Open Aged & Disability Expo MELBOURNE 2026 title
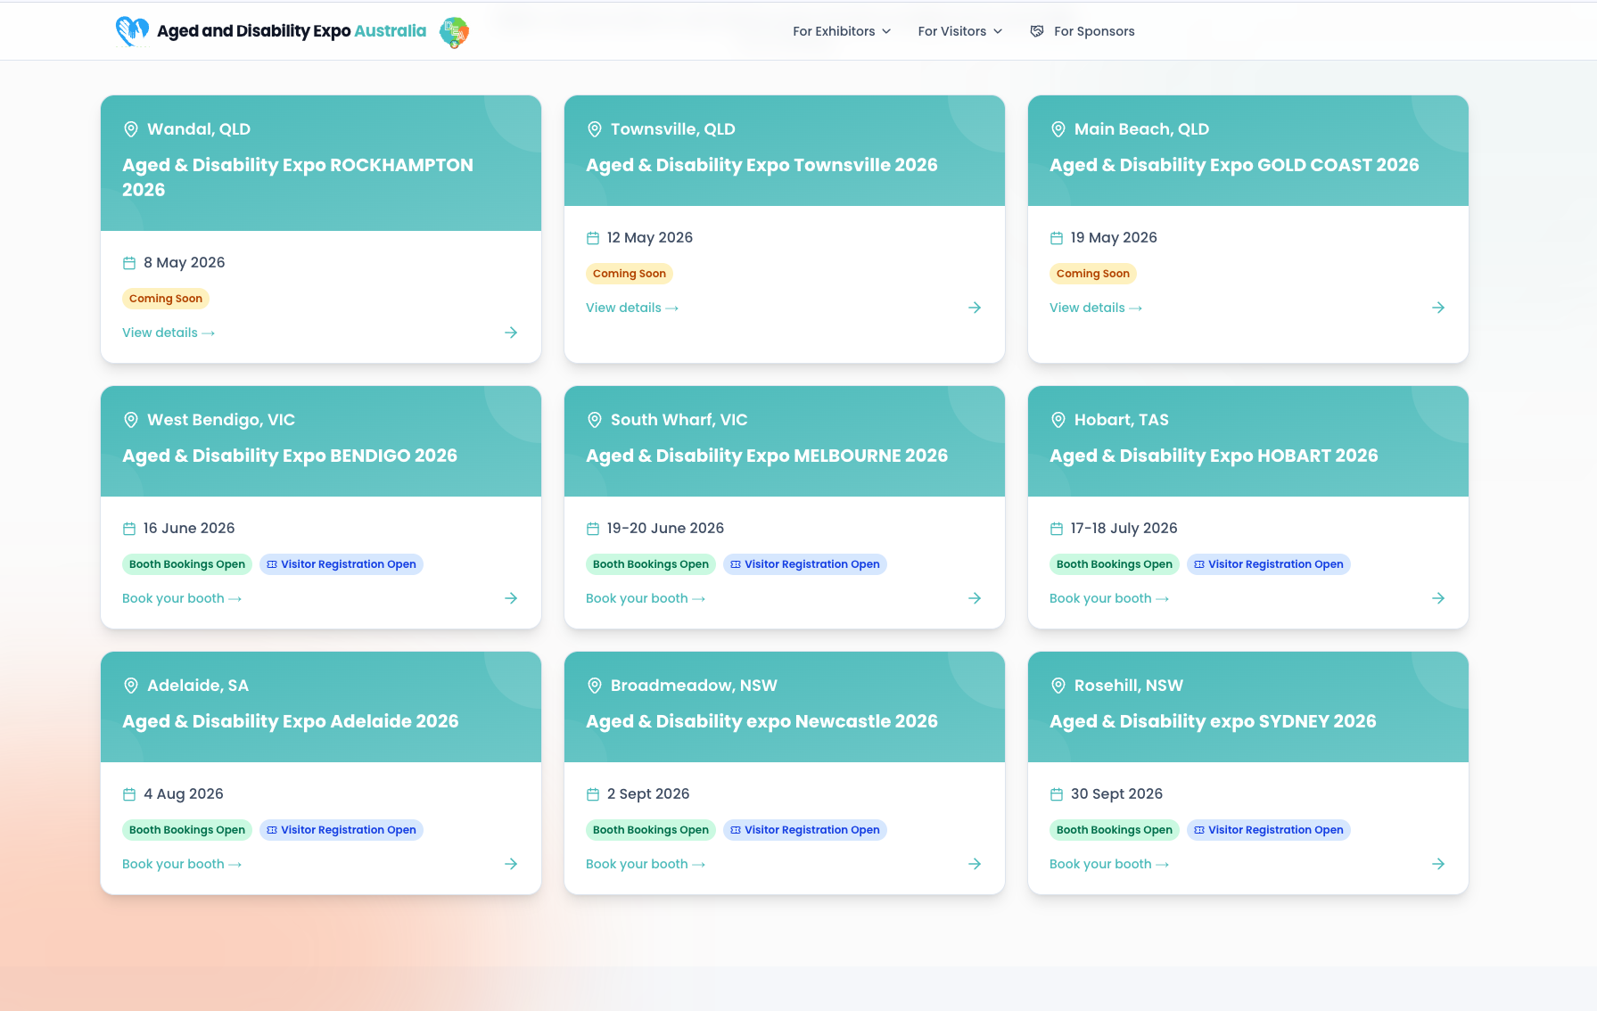The width and height of the screenshot is (1597, 1011). tap(767, 456)
